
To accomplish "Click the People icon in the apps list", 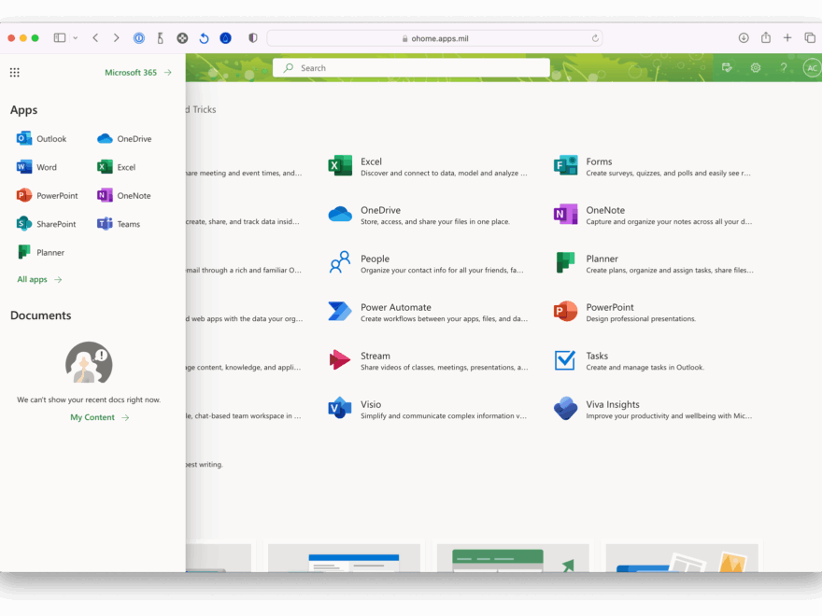I will point(340,262).
